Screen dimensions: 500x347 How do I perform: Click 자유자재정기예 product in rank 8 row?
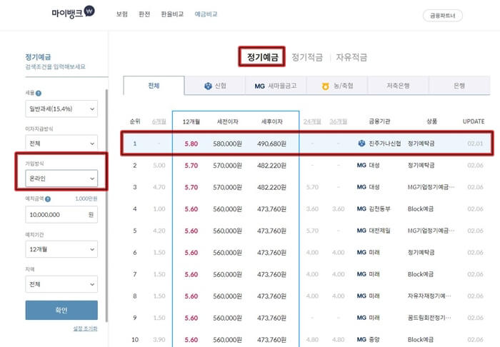click(x=429, y=296)
